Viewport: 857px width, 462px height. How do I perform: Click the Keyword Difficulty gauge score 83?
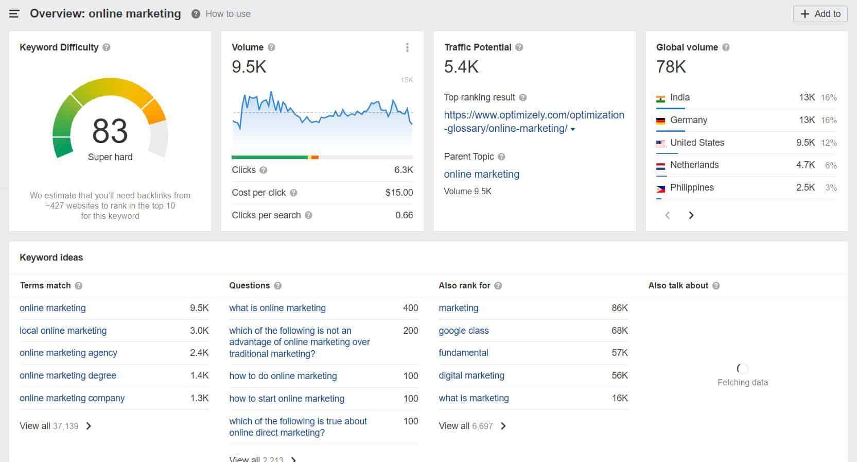tap(110, 131)
